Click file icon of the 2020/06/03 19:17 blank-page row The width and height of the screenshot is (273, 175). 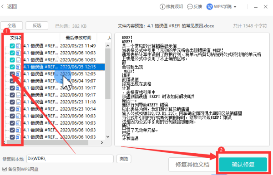point(18,95)
